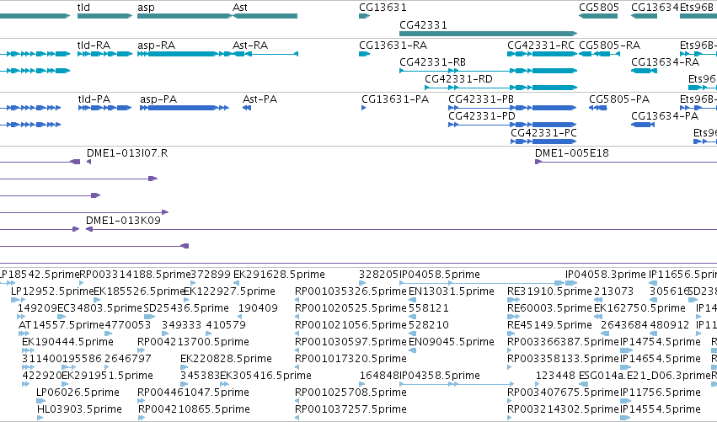Image resolution: width=717 pixels, height=422 pixels.
Task: Click the CG42331-RB transcript label
Action: coord(432,62)
